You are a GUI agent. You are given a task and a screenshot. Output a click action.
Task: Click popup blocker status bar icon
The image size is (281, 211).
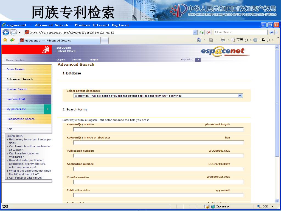(x=206, y=207)
